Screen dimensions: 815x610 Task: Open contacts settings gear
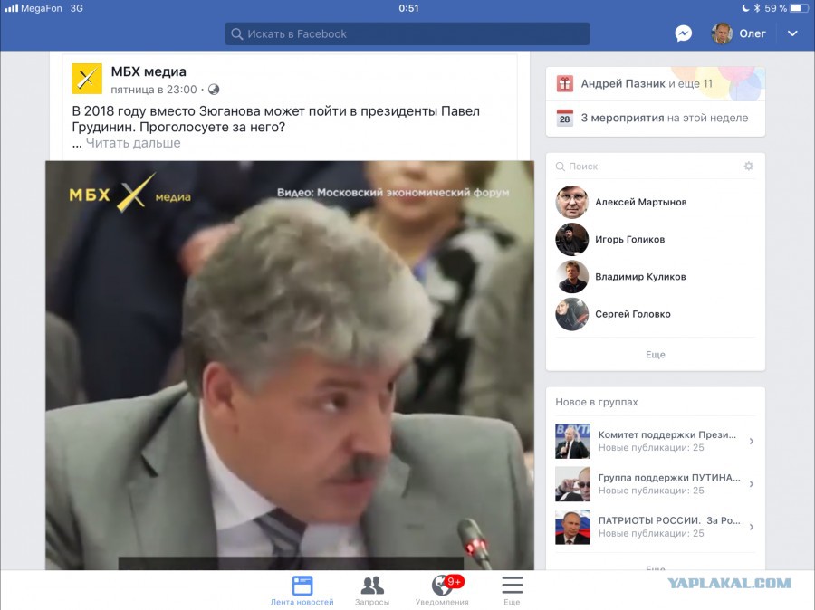(749, 167)
